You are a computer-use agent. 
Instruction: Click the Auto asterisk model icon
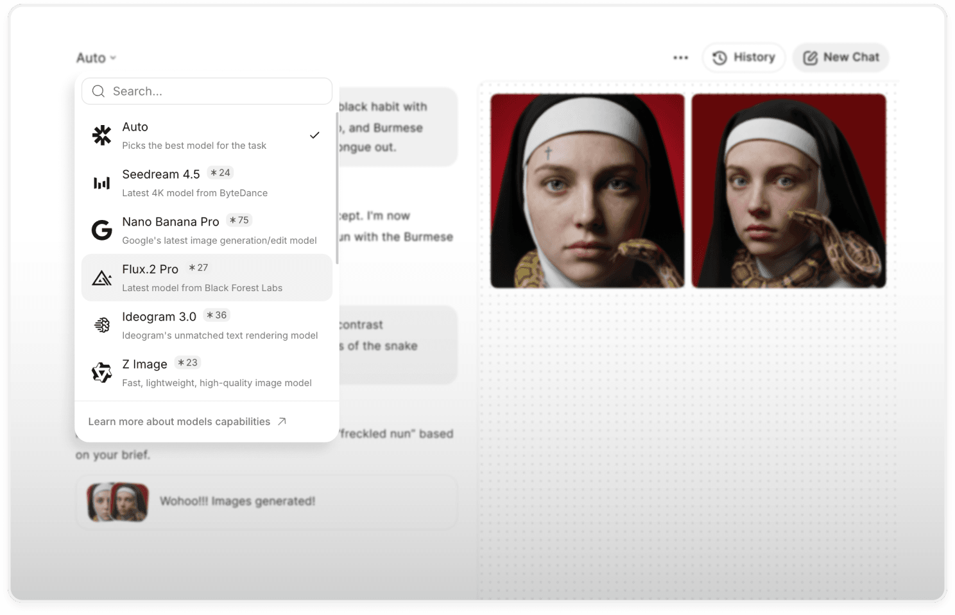click(x=101, y=135)
